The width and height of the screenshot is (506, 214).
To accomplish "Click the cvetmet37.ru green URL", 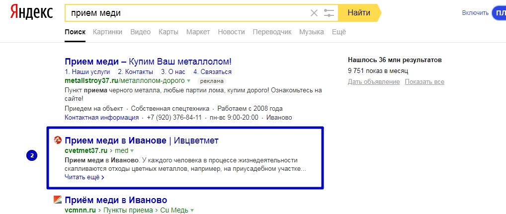I will (x=86, y=150).
